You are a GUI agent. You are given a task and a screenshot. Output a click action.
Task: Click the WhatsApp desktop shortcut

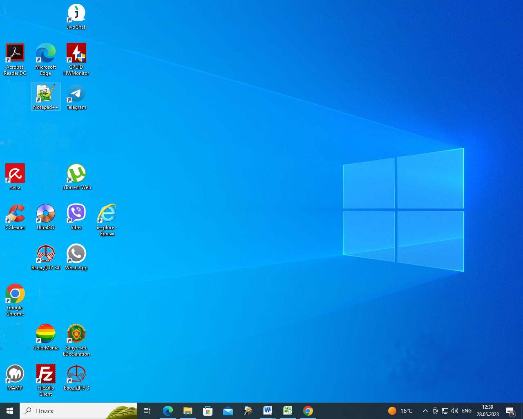76,254
